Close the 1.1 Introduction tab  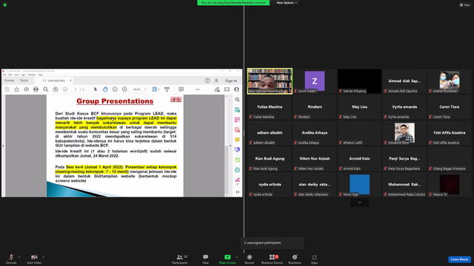[x=70, y=81]
